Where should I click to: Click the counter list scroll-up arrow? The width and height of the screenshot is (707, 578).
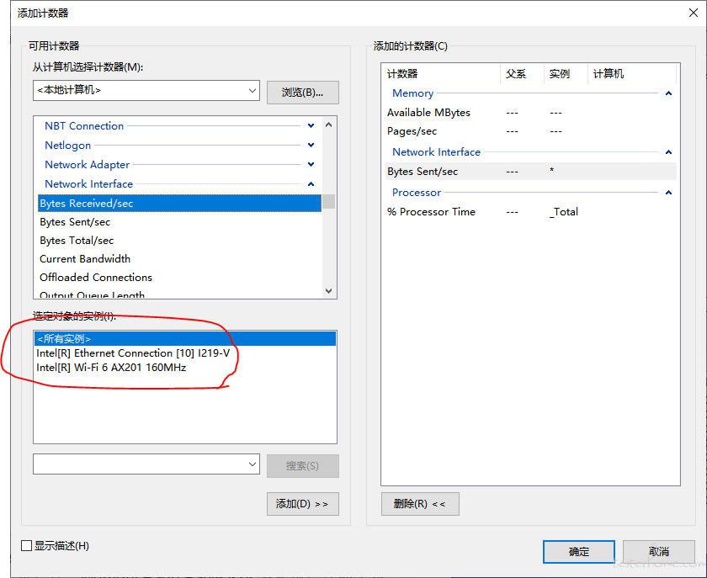(329, 125)
